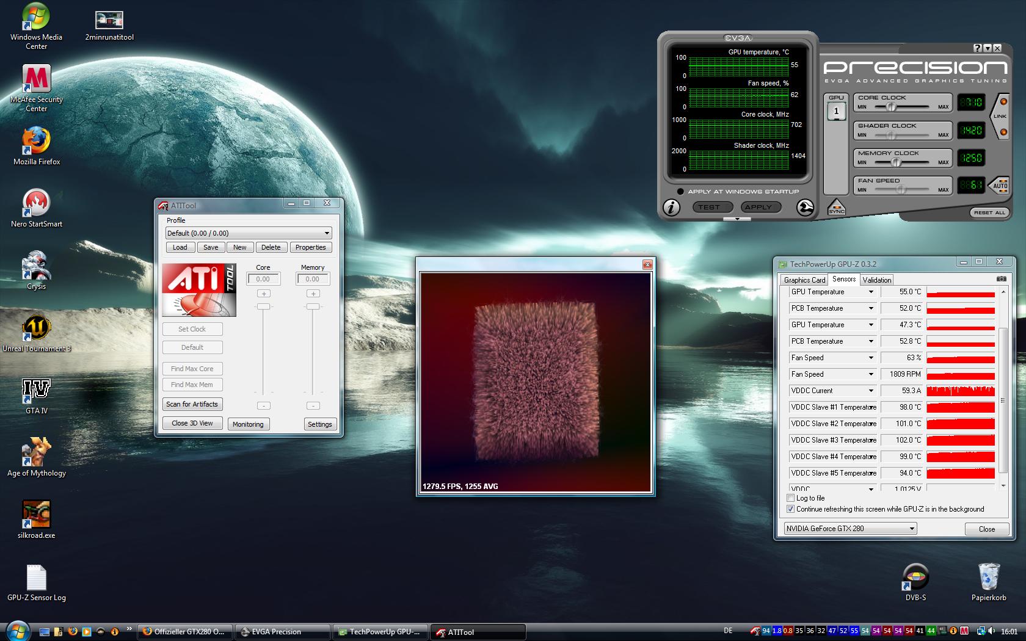The width and height of the screenshot is (1026, 641).
Task: Switch to the Graphics Card tab
Action: click(804, 280)
